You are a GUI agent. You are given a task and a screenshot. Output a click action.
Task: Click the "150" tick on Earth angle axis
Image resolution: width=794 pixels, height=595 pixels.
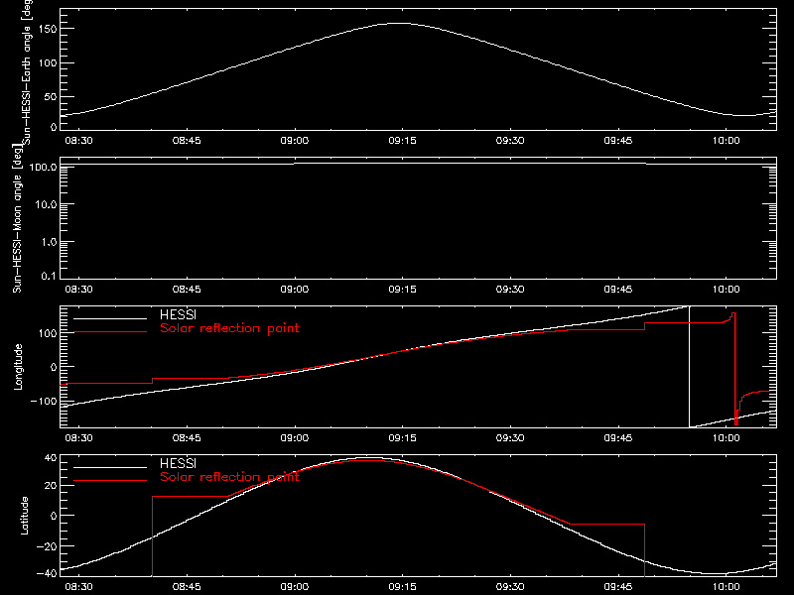(47, 29)
